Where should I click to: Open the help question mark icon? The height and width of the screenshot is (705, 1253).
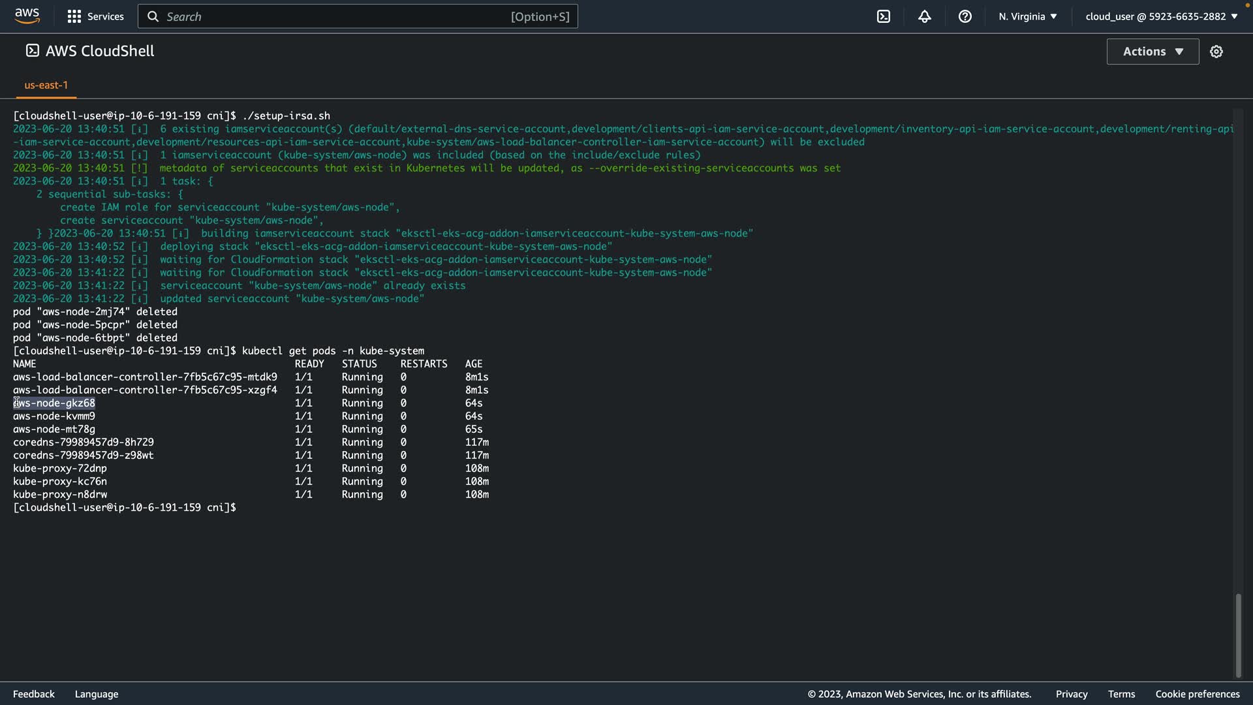(965, 16)
